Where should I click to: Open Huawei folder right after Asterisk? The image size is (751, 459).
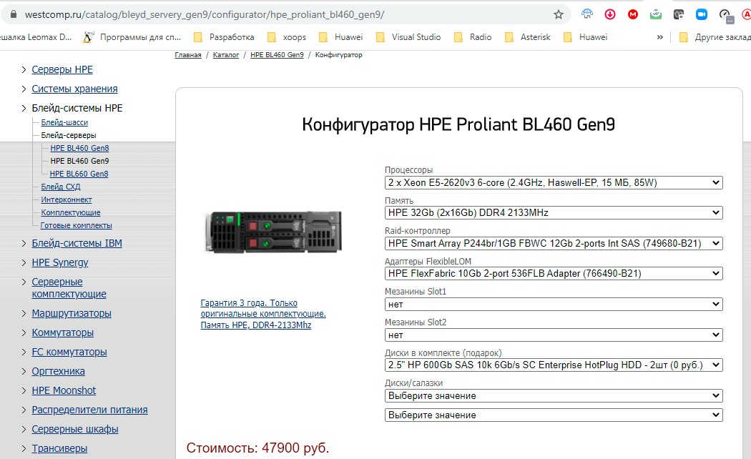(585, 37)
